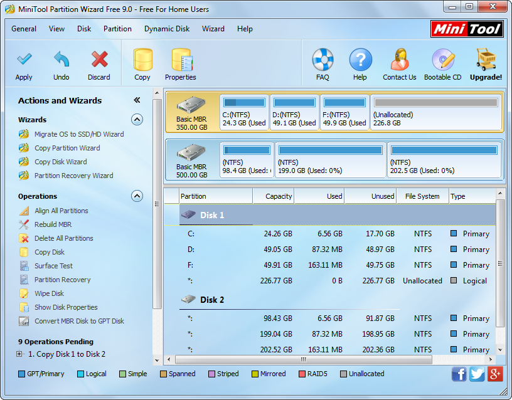Click Partition Recovery under Operations

(x=62, y=280)
